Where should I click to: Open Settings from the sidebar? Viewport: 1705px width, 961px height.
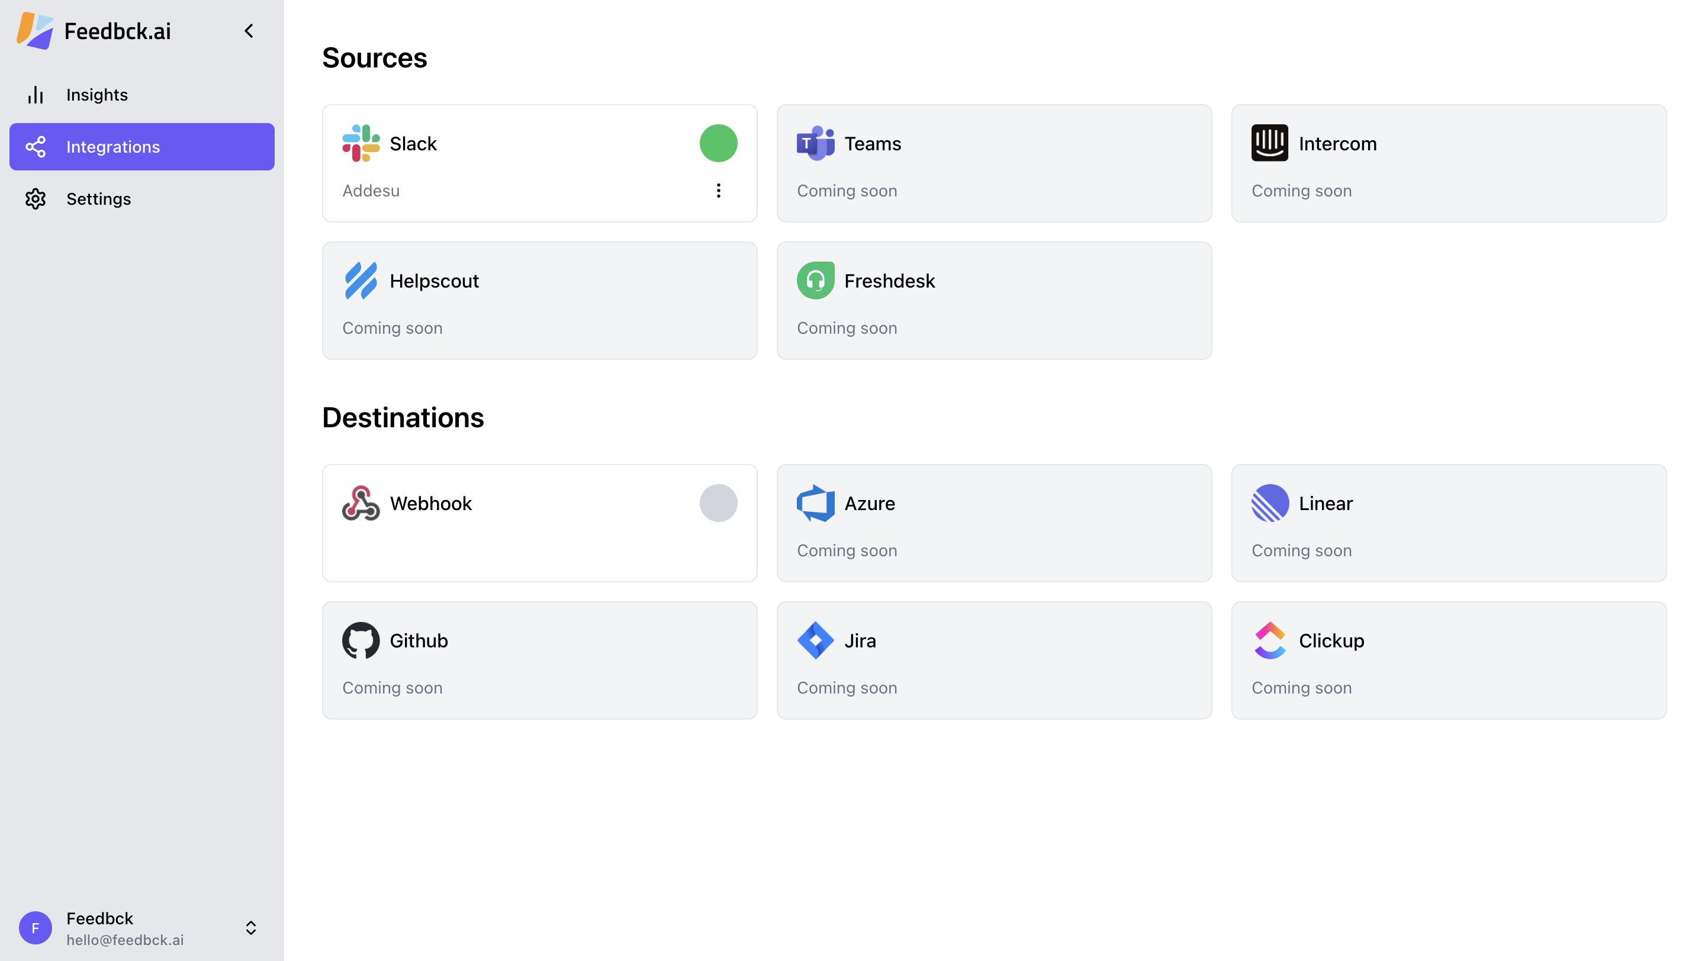[x=98, y=198]
